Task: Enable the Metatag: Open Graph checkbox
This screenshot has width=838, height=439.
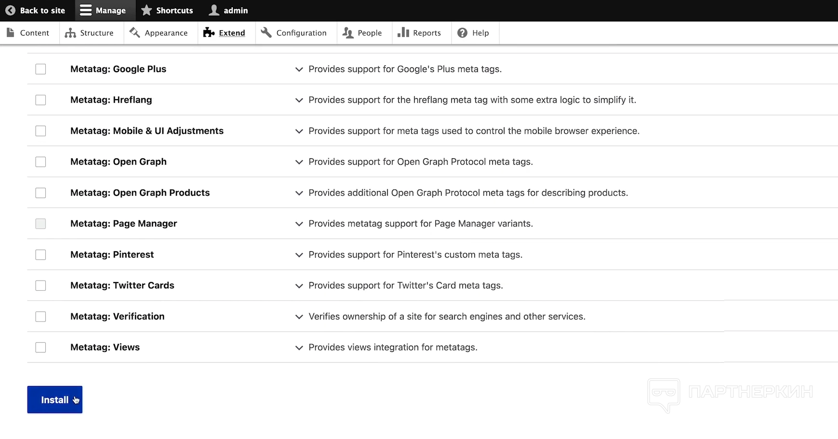Action: click(x=41, y=162)
